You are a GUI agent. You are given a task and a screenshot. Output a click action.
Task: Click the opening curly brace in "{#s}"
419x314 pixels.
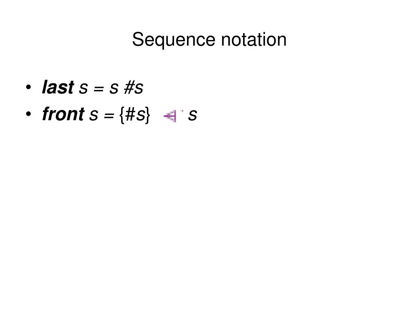(122, 115)
